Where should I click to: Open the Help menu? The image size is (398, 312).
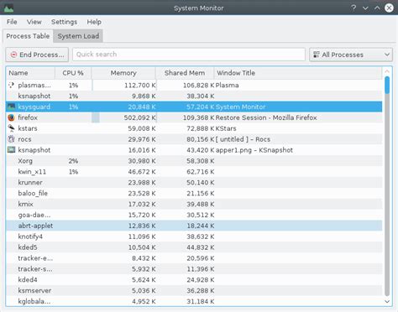point(94,22)
